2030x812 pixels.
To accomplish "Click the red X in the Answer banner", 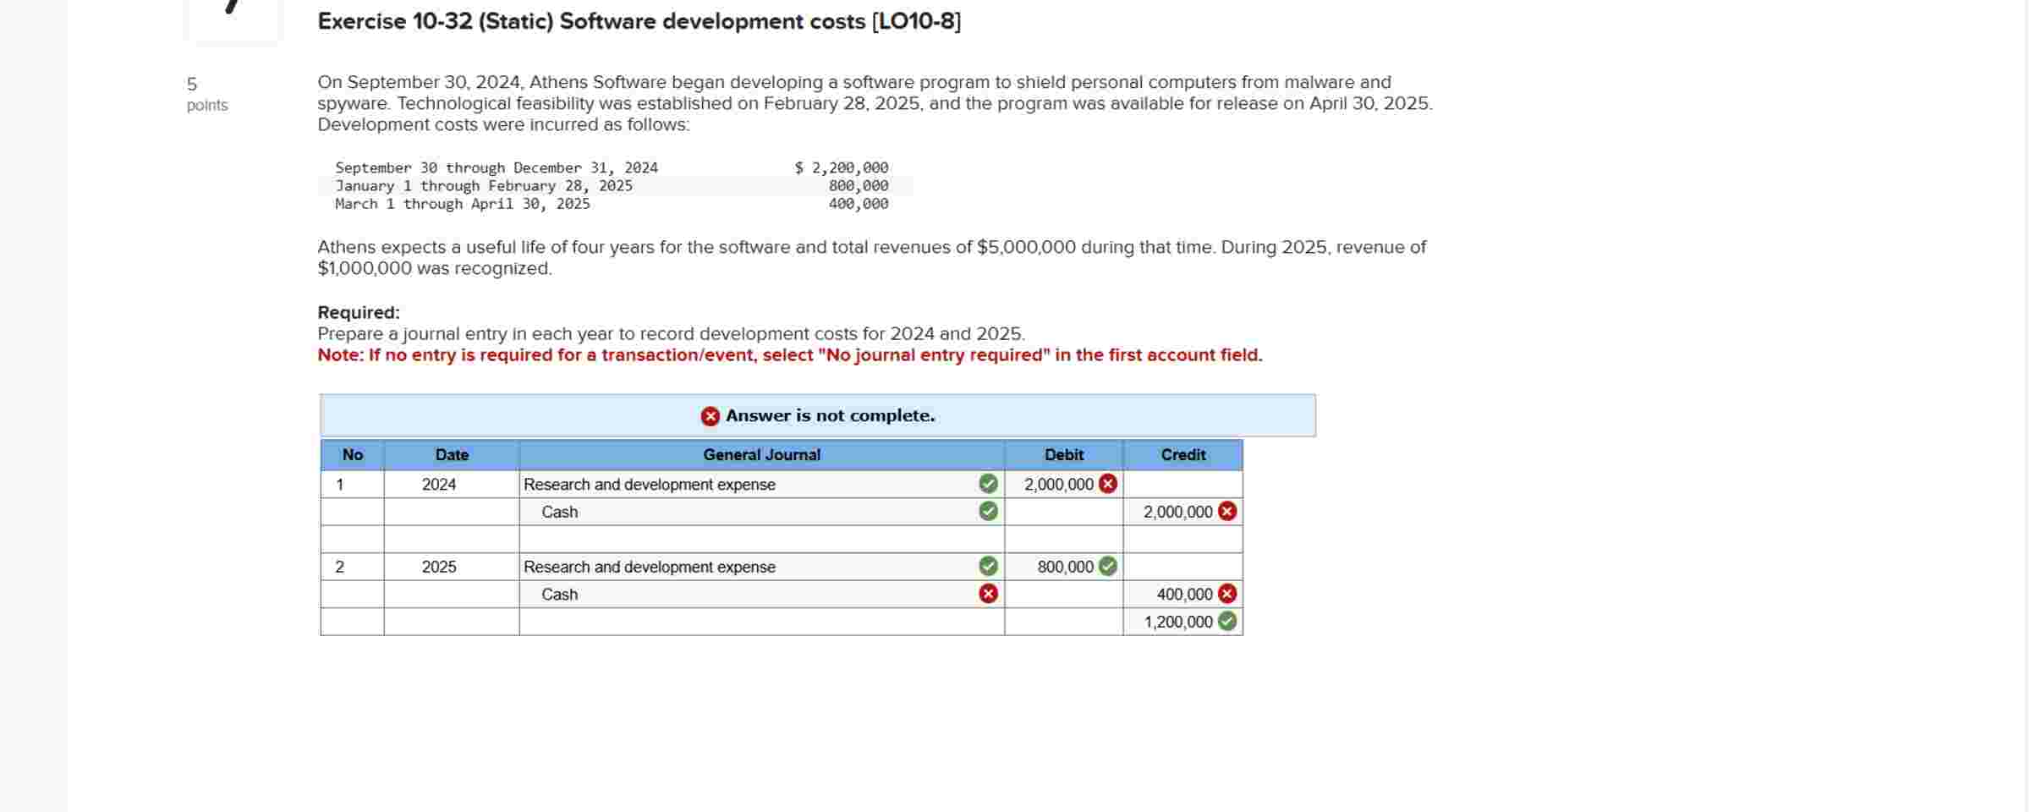I will point(710,415).
